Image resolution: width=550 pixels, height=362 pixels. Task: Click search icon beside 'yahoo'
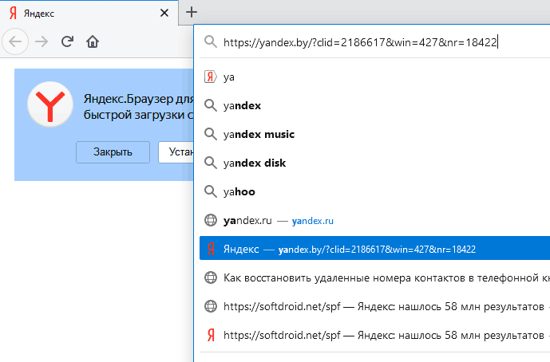(x=211, y=191)
